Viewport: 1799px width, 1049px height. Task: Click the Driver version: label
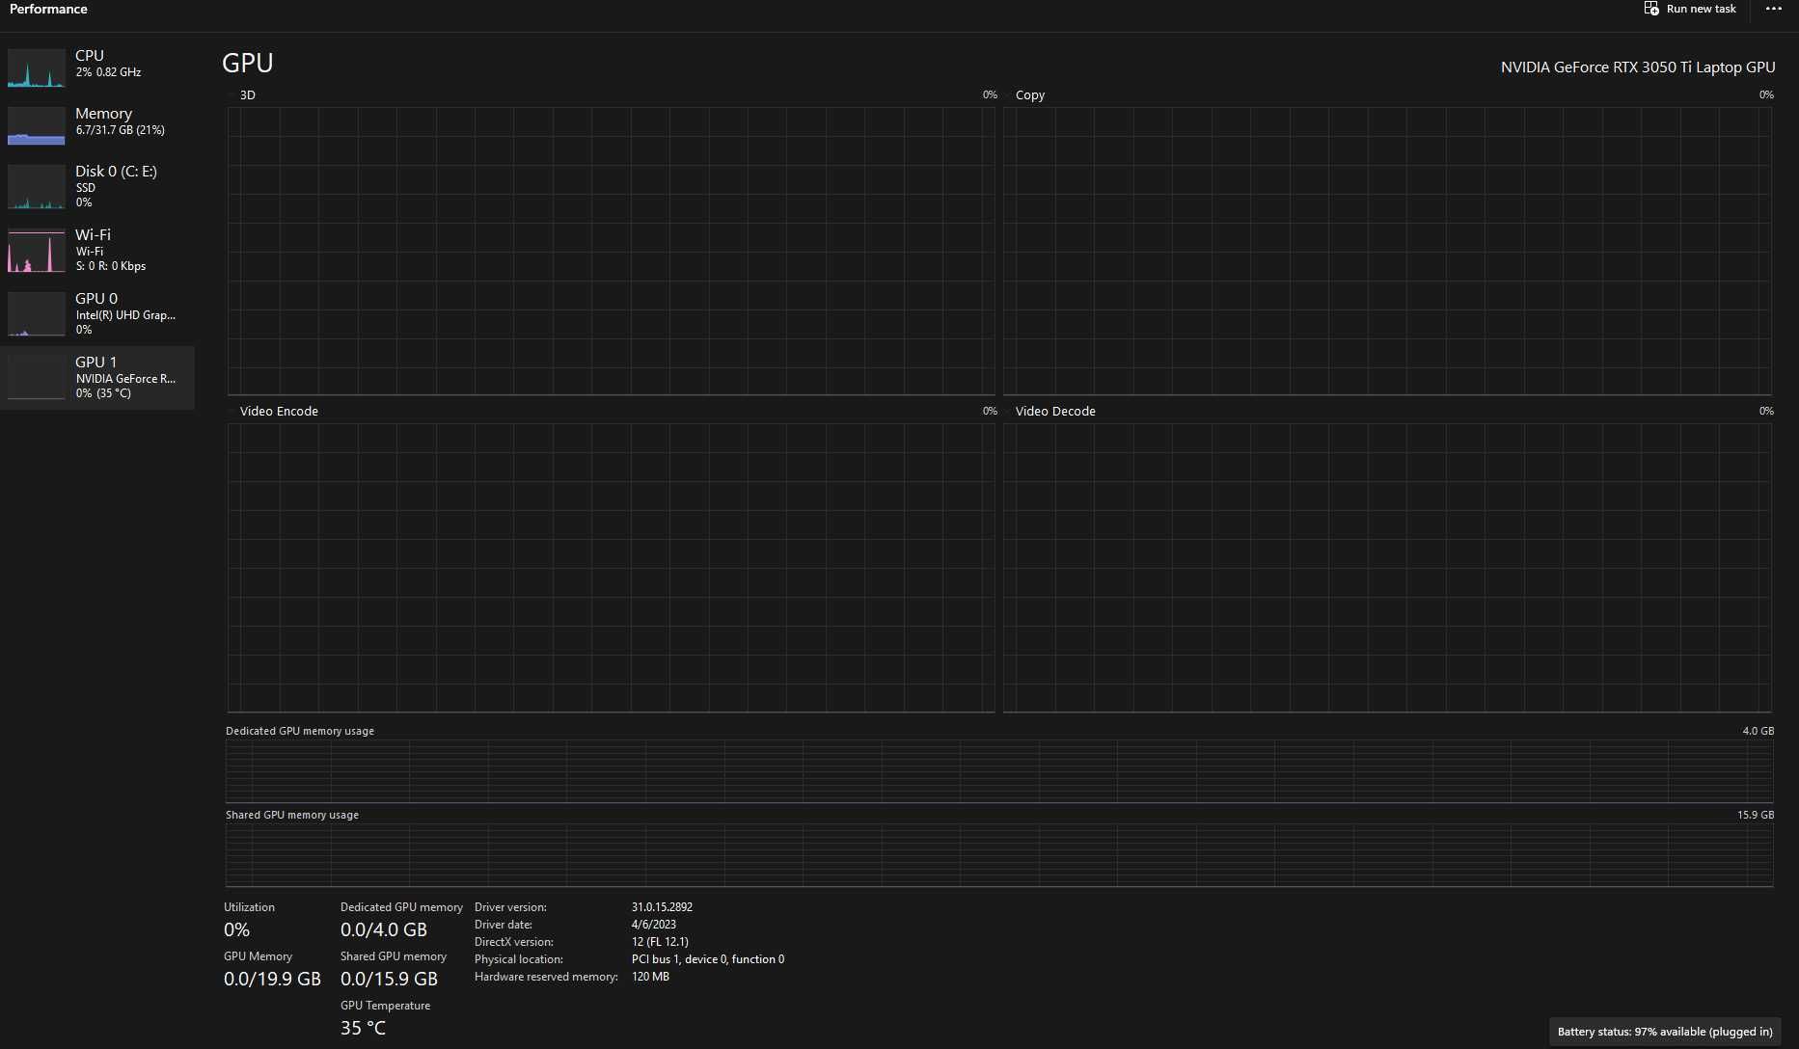(510, 907)
